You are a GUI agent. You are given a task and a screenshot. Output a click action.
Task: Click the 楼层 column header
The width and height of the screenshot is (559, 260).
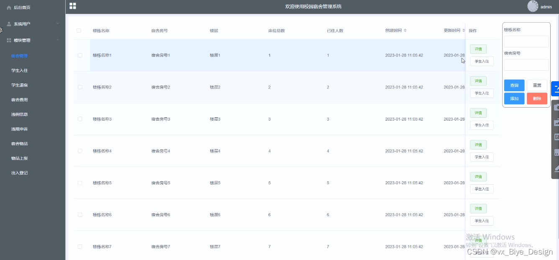[x=214, y=31]
